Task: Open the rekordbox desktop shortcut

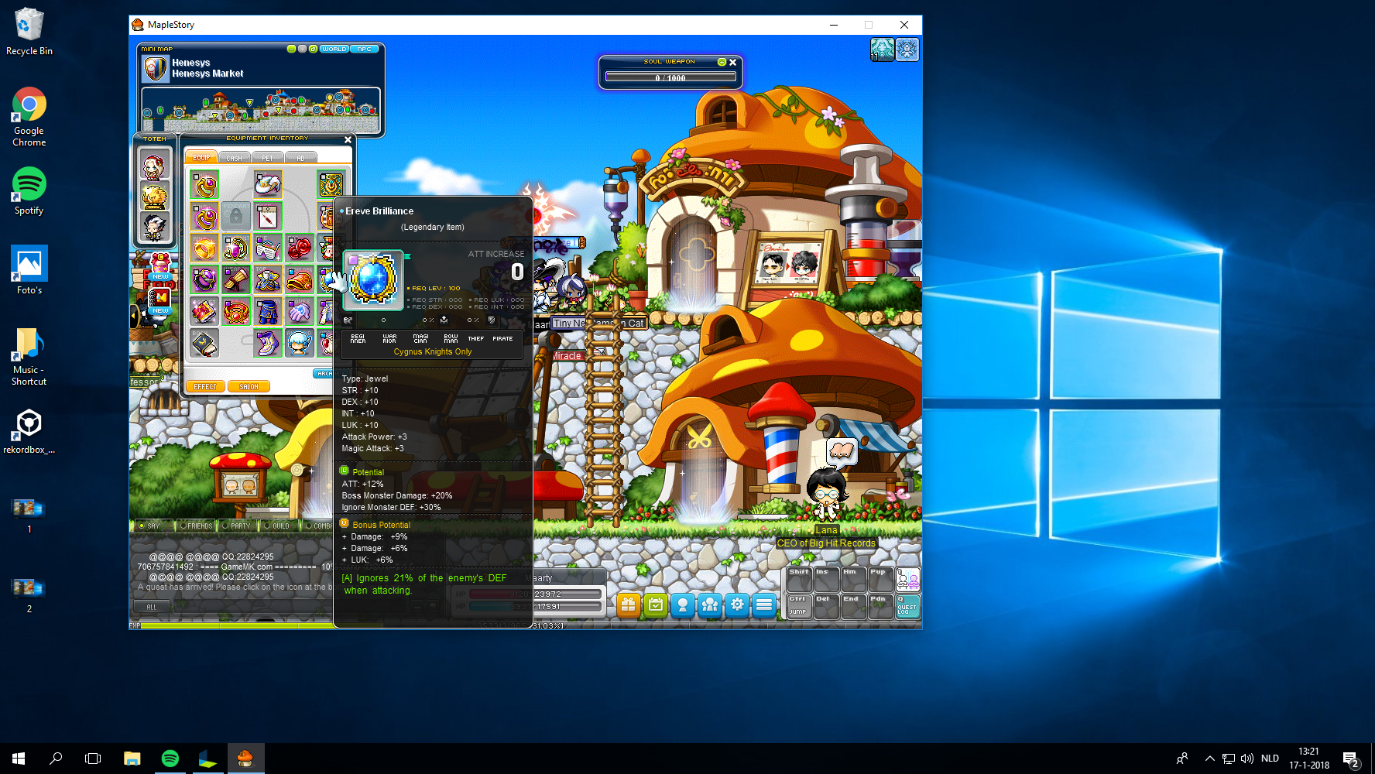Action: point(29,431)
